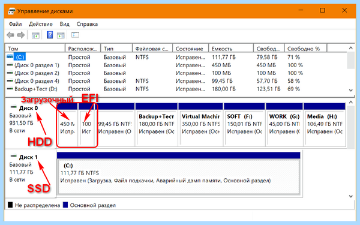Click the disk map scroll-down arrow
This screenshot has height=225, width=360.
tap(350, 196)
